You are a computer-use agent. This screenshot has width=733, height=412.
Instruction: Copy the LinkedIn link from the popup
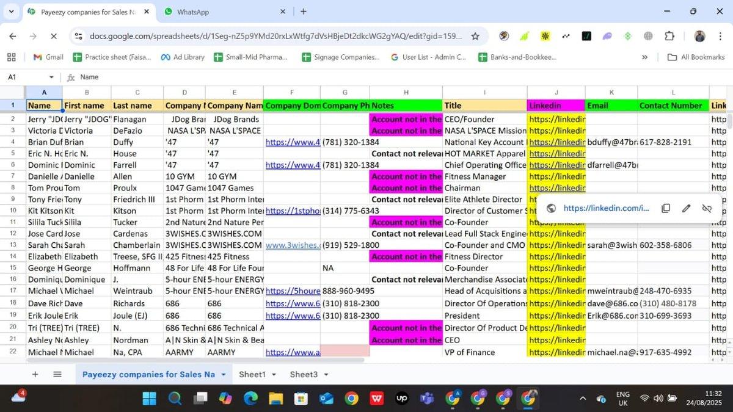pos(666,208)
